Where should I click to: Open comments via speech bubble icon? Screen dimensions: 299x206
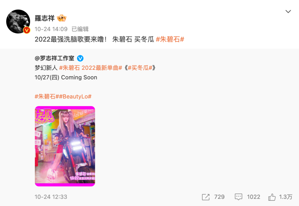coord(238,197)
